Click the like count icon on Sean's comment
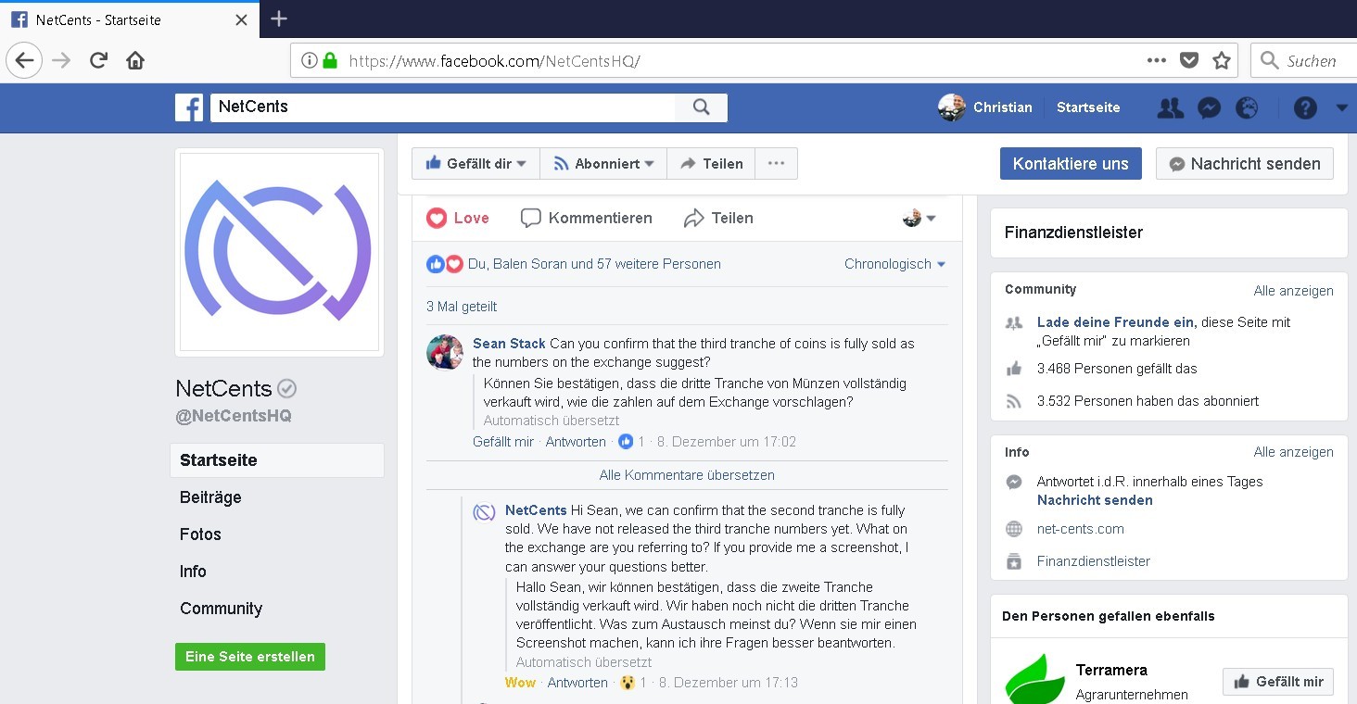This screenshot has height=704, width=1357. tap(626, 442)
